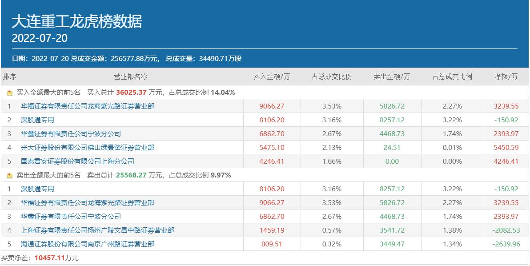Open 光大证券佛山绿景路证券营业部 link
Screen dimensions: 530x266
(87, 148)
